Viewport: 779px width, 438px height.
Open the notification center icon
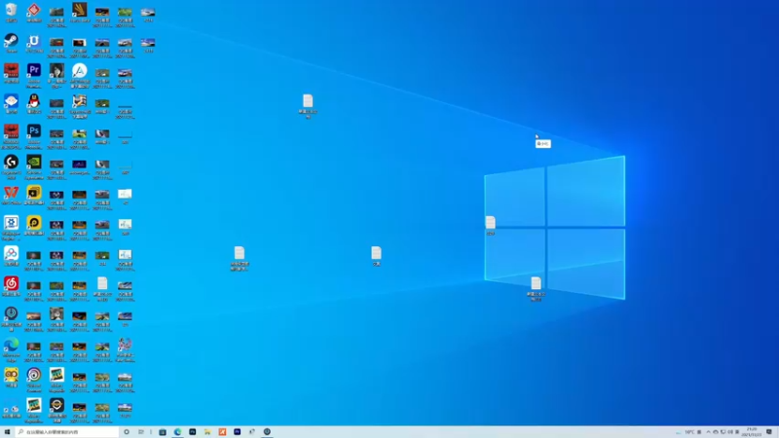click(769, 432)
